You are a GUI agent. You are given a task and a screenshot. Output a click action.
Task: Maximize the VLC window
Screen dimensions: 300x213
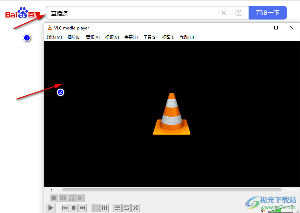(276, 28)
